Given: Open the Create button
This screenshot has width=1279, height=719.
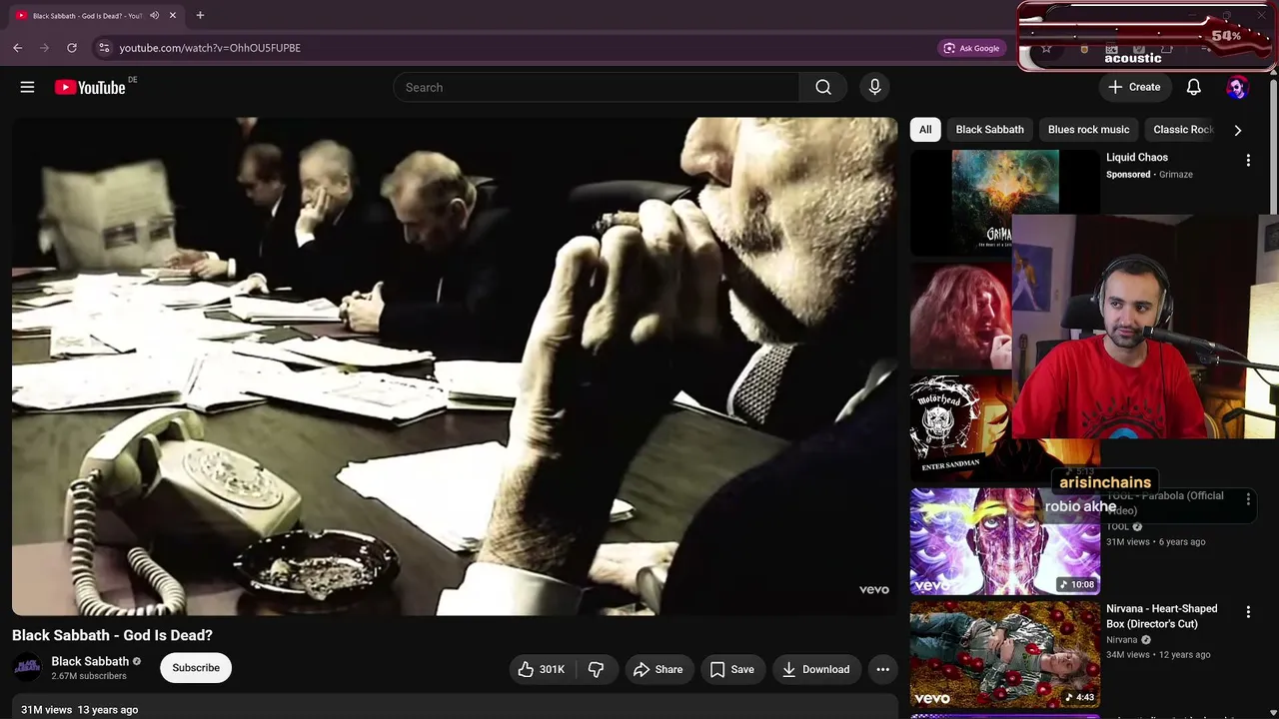Looking at the screenshot, I should pyautogui.click(x=1134, y=87).
